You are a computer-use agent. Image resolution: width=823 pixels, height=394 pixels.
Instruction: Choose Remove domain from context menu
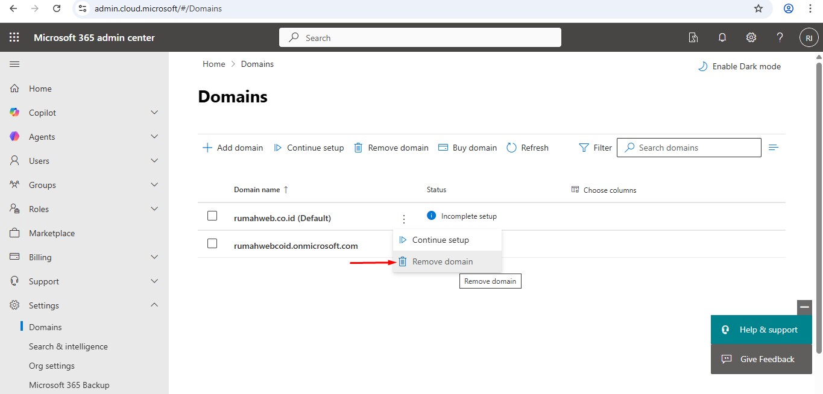click(x=443, y=261)
